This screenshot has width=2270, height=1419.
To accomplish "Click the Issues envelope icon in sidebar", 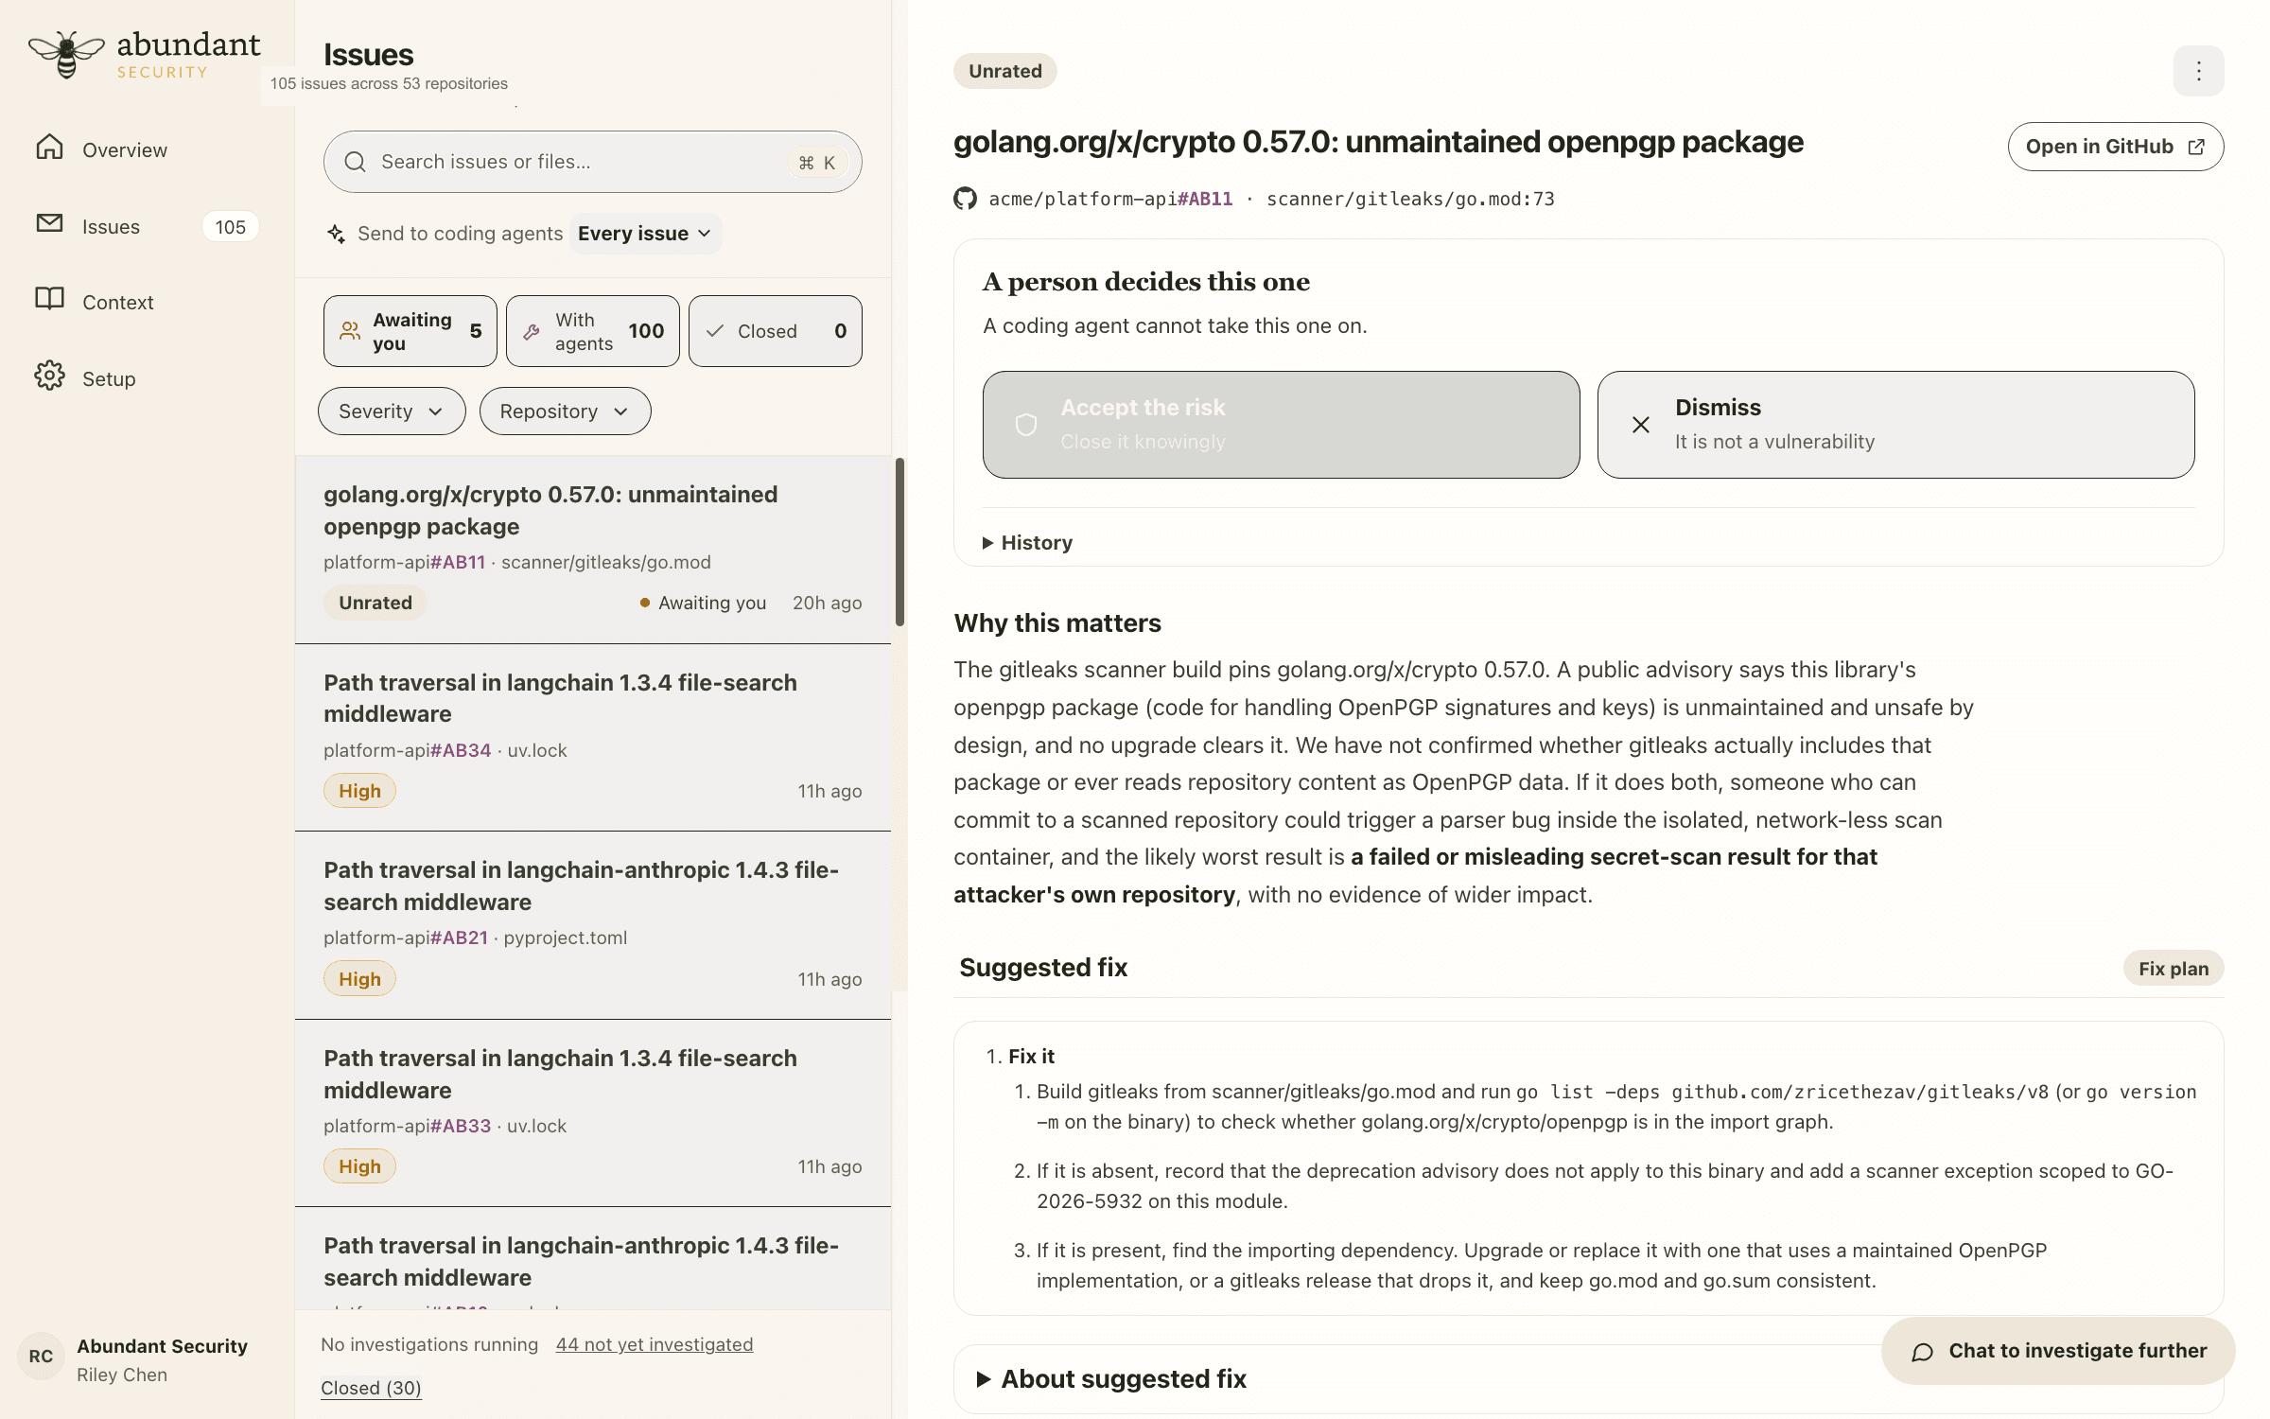I will (49, 223).
